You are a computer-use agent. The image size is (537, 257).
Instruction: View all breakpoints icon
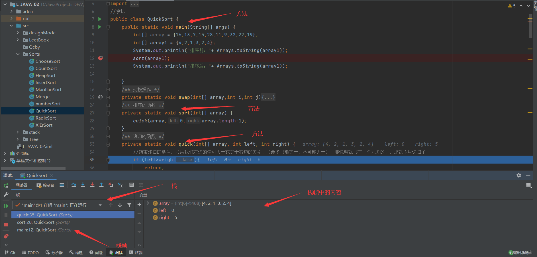[x=6, y=236]
